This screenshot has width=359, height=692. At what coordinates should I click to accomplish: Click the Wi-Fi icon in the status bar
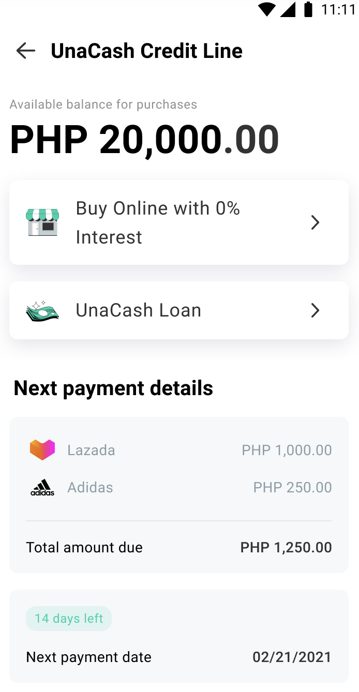tap(266, 9)
